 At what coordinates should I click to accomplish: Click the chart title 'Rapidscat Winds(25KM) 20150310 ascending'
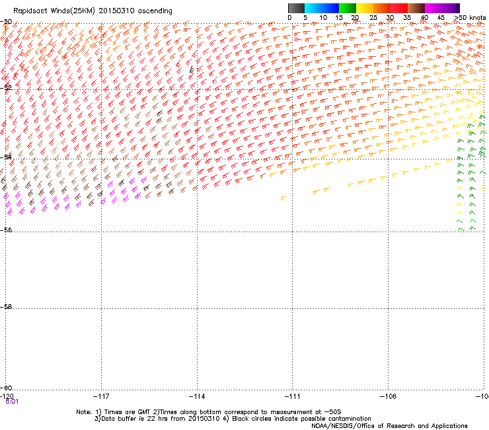(93, 11)
